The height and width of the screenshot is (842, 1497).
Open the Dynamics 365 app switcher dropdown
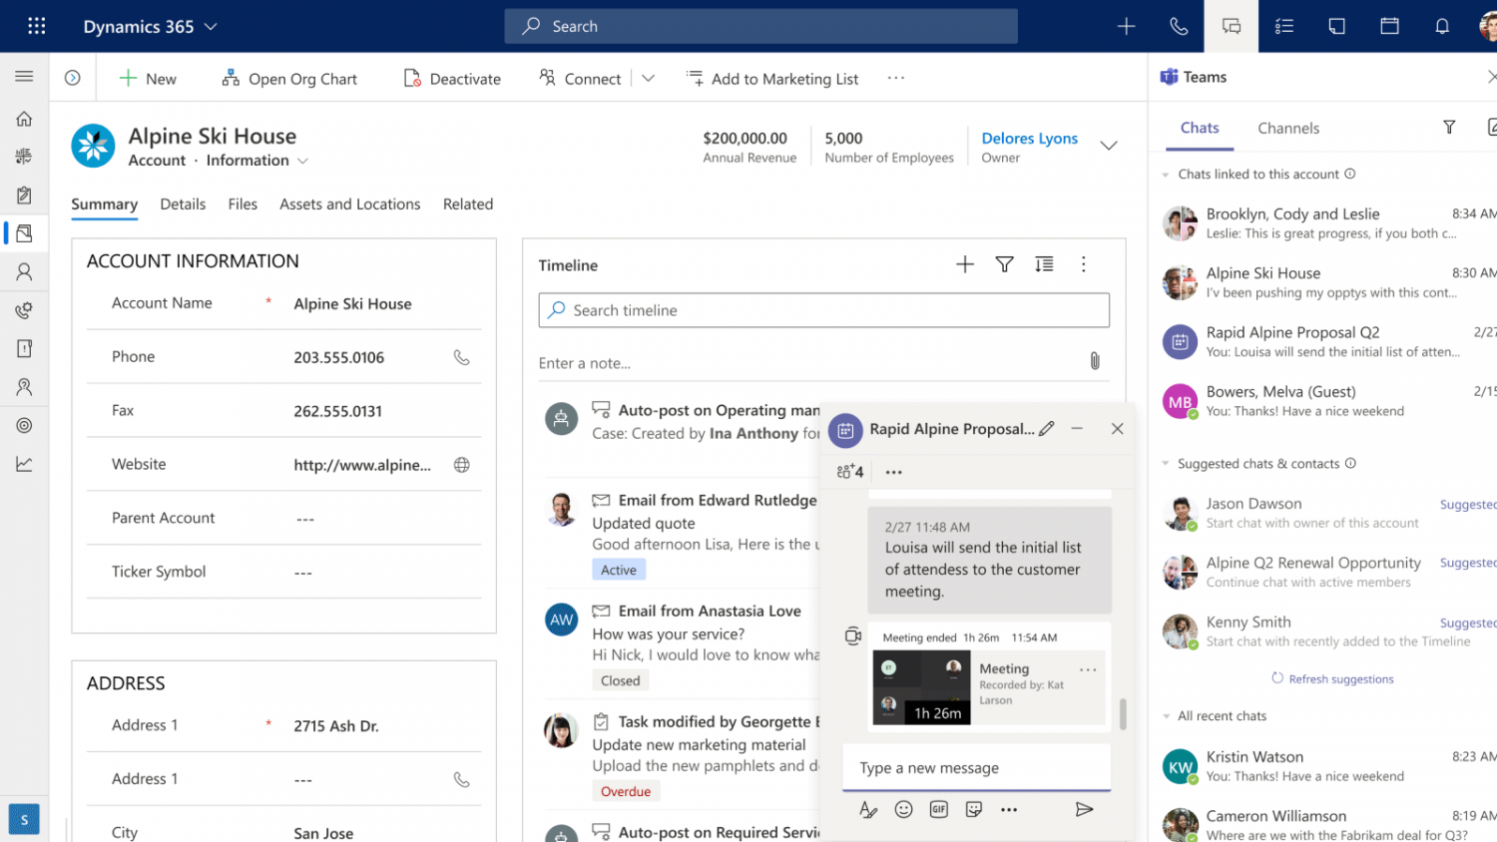[x=211, y=27]
